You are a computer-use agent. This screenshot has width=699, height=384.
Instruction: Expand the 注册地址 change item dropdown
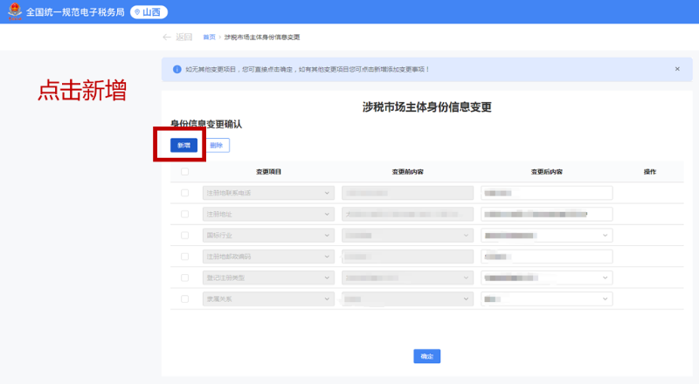(x=267, y=214)
